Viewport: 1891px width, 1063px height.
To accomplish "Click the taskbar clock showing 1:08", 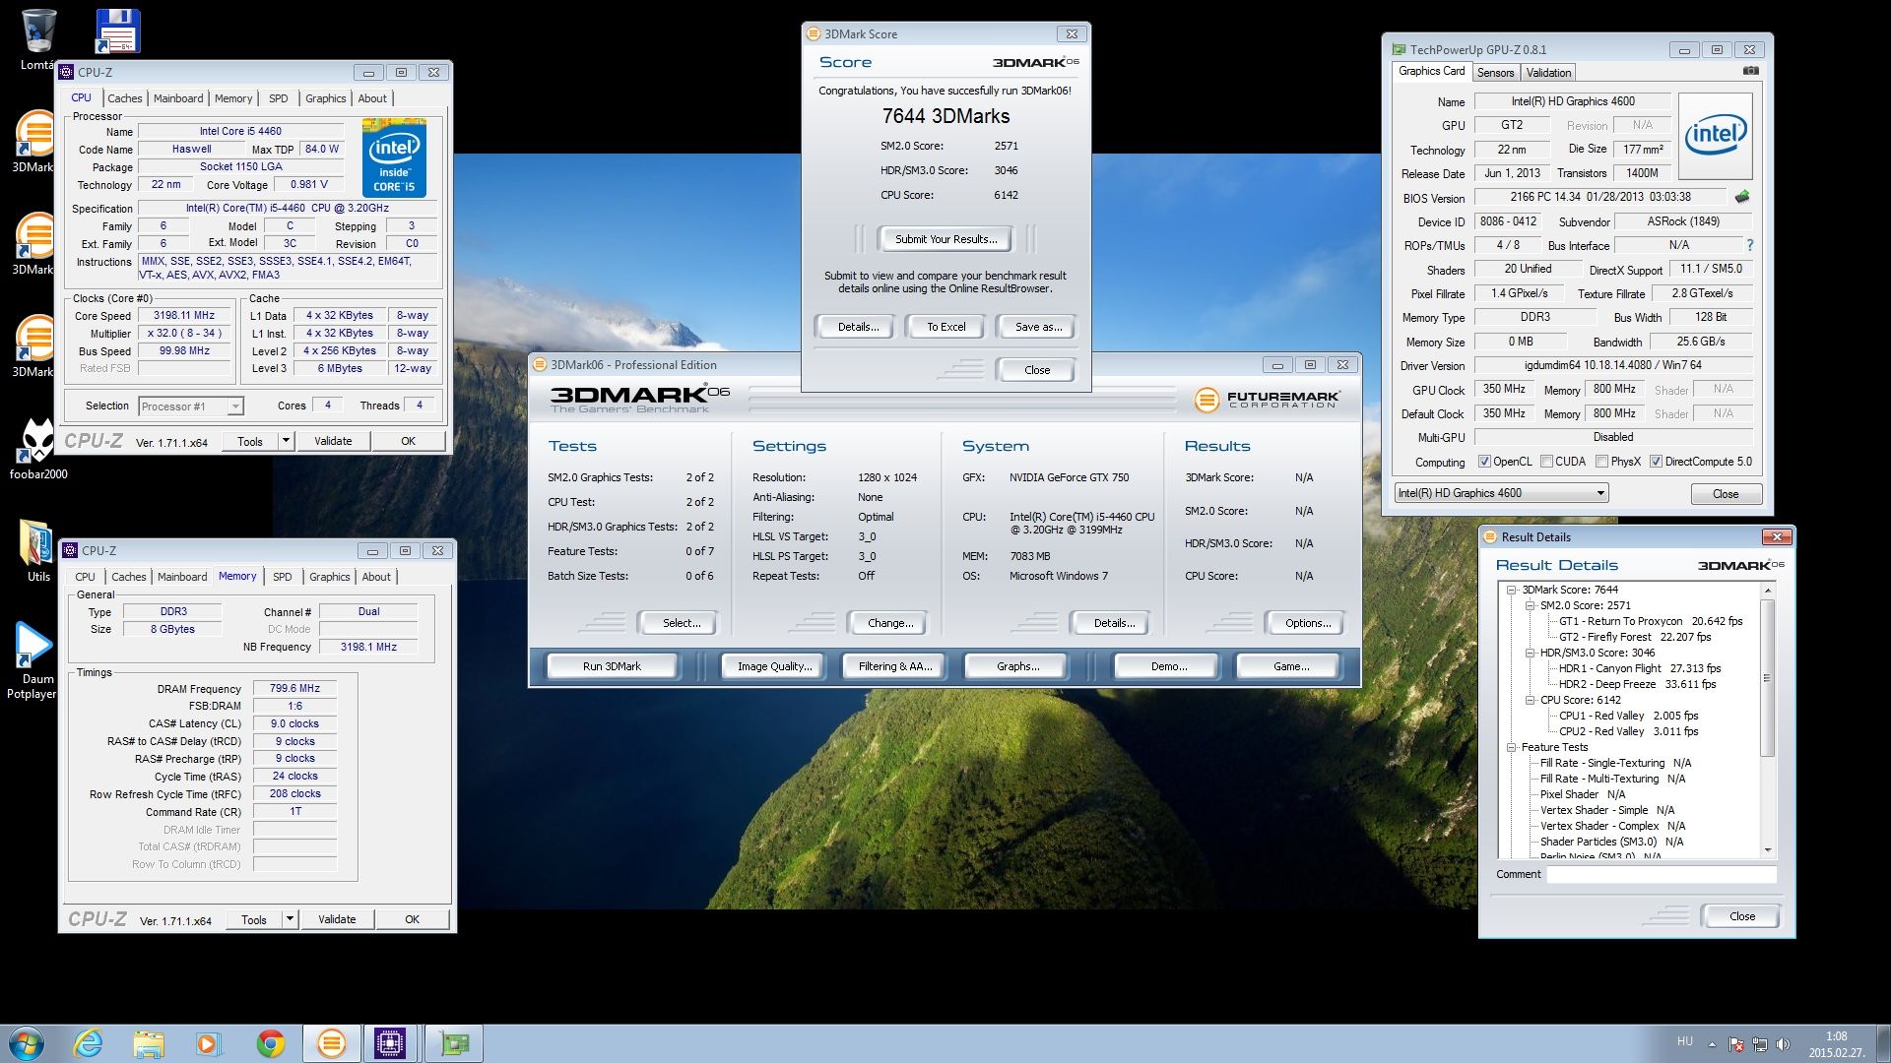I will click(x=1836, y=1044).
